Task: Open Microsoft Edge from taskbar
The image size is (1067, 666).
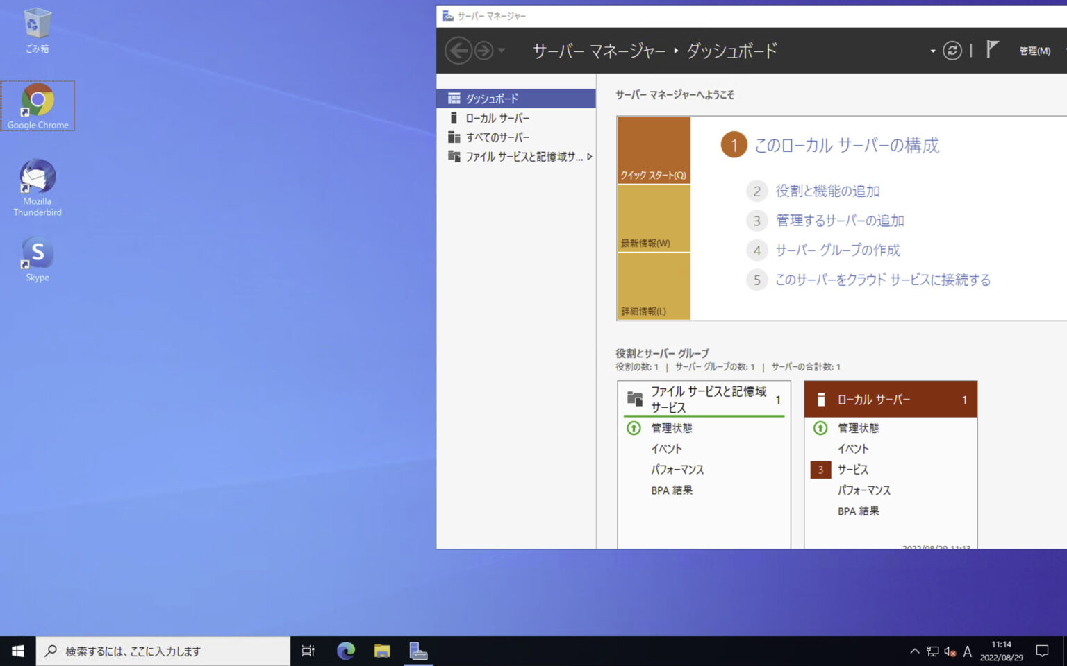Action: (x=346, y=651)
